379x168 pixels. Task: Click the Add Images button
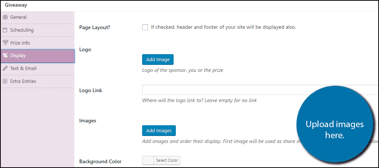(x=159, y=131)
